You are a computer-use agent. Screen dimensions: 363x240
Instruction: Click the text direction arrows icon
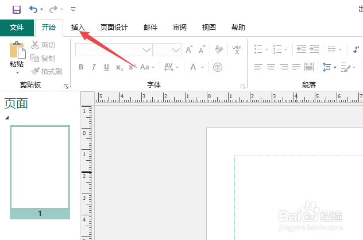pos(356,49)
